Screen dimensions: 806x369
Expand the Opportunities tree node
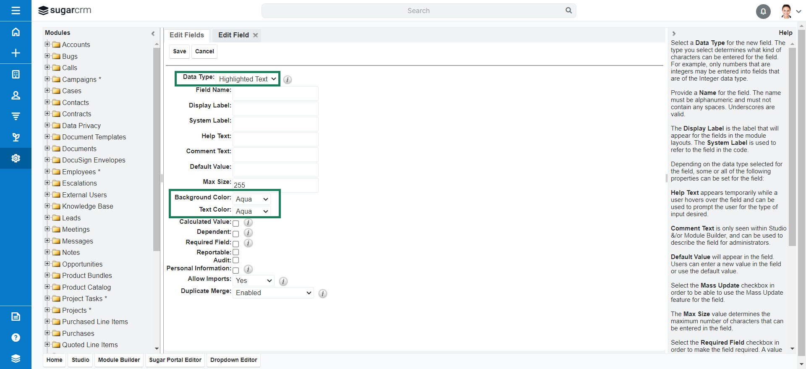[x=47, y=264]
